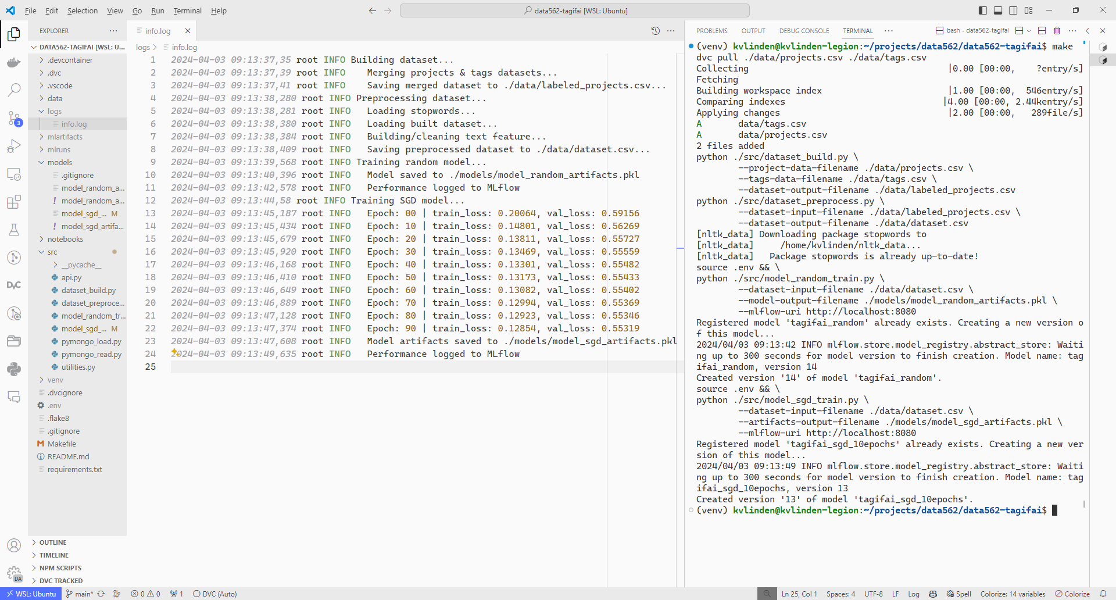Open the DVC view icon
Viewport: 1116px width, 600px height.
(14, 285)
